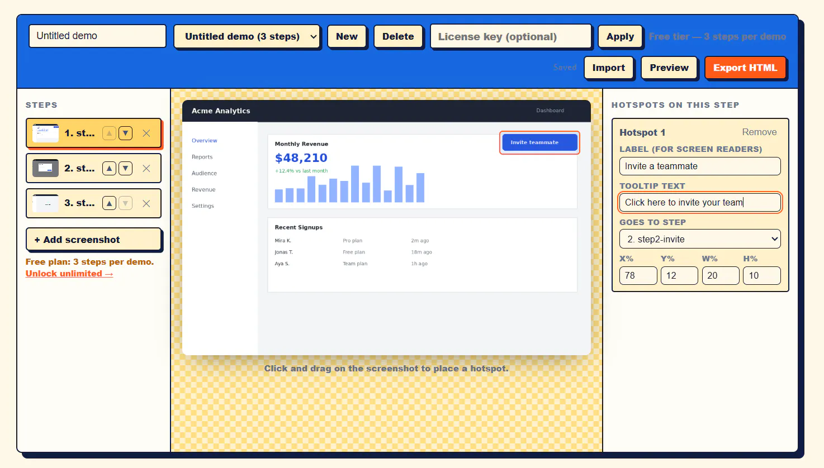Remove step 1 with X icon
This screenshot has width=824, height=468.
click(x=146, y=133)
